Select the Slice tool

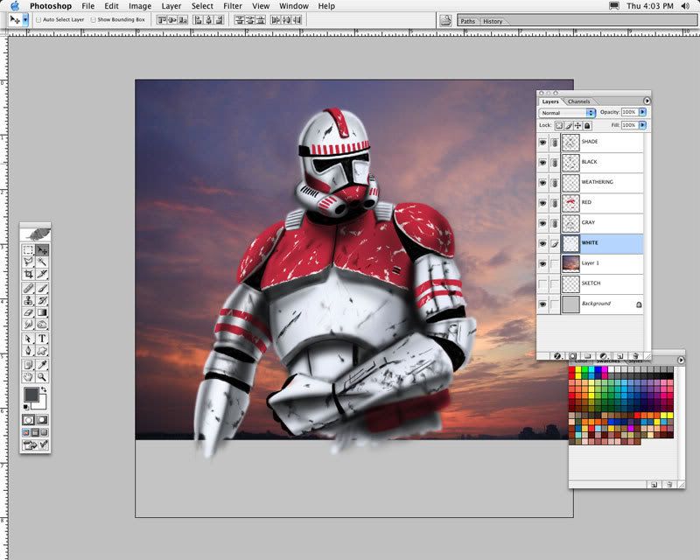(x=42, y=274)
